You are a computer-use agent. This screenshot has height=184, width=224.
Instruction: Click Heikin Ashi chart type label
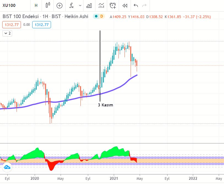point(76,16)
